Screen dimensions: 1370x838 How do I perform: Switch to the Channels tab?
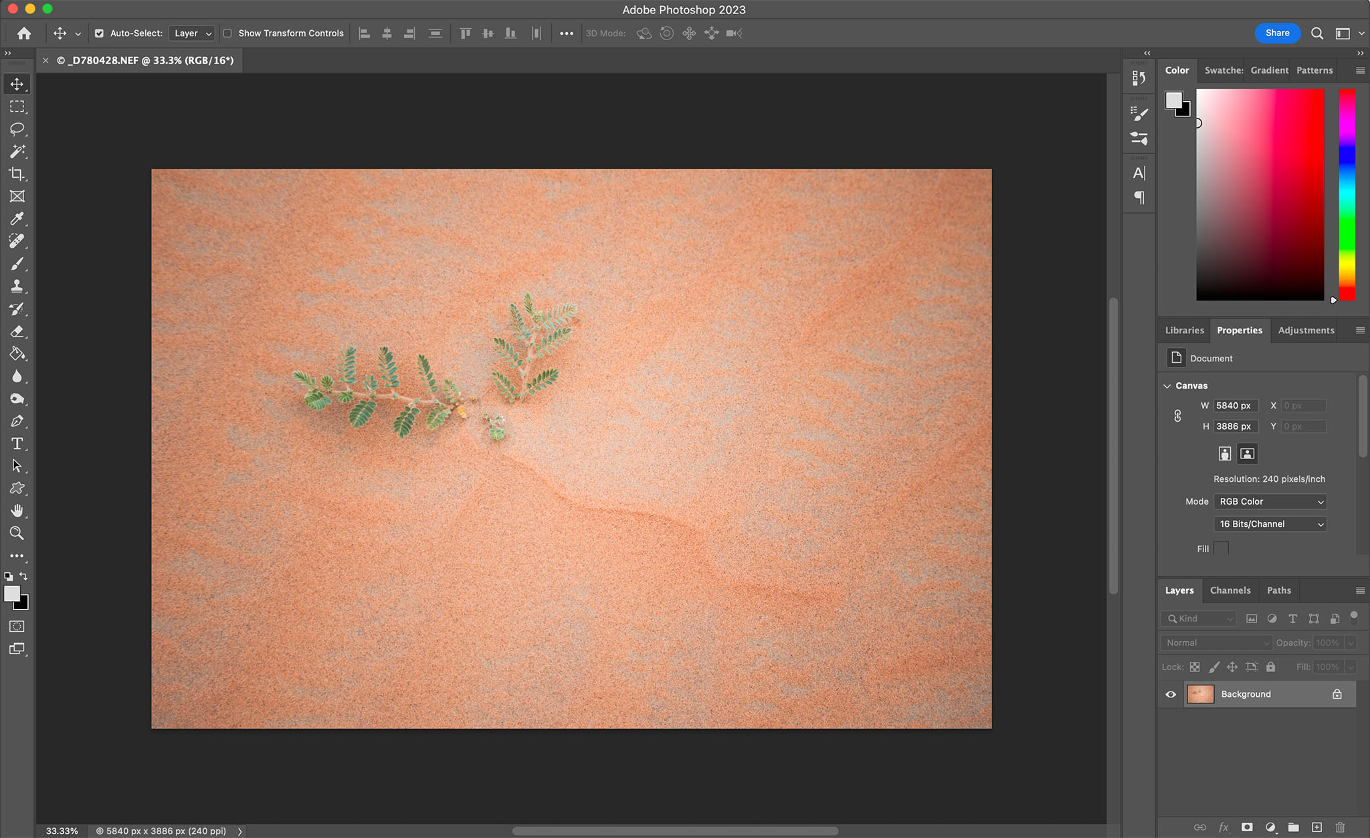click(1231, 589)
